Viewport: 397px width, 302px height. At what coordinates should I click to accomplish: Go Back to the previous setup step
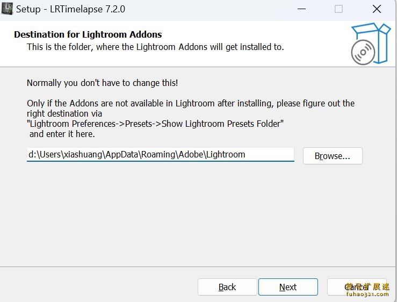click(227, 287)
